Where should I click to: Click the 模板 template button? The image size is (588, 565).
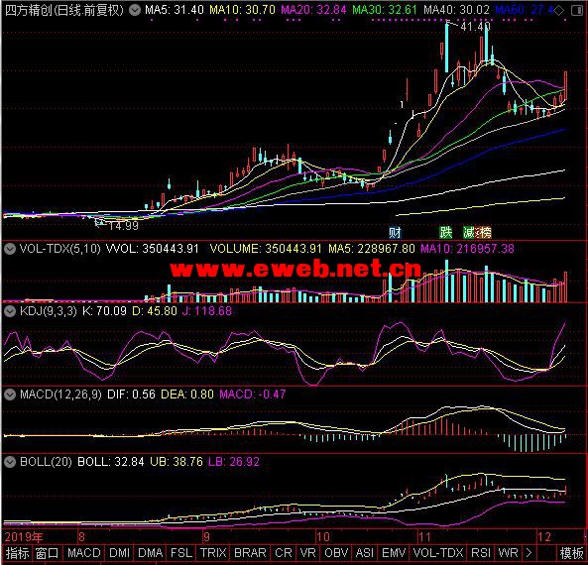(571, 553)
